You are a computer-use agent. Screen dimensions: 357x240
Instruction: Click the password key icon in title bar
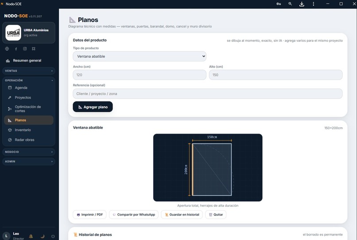pos(279,4)
